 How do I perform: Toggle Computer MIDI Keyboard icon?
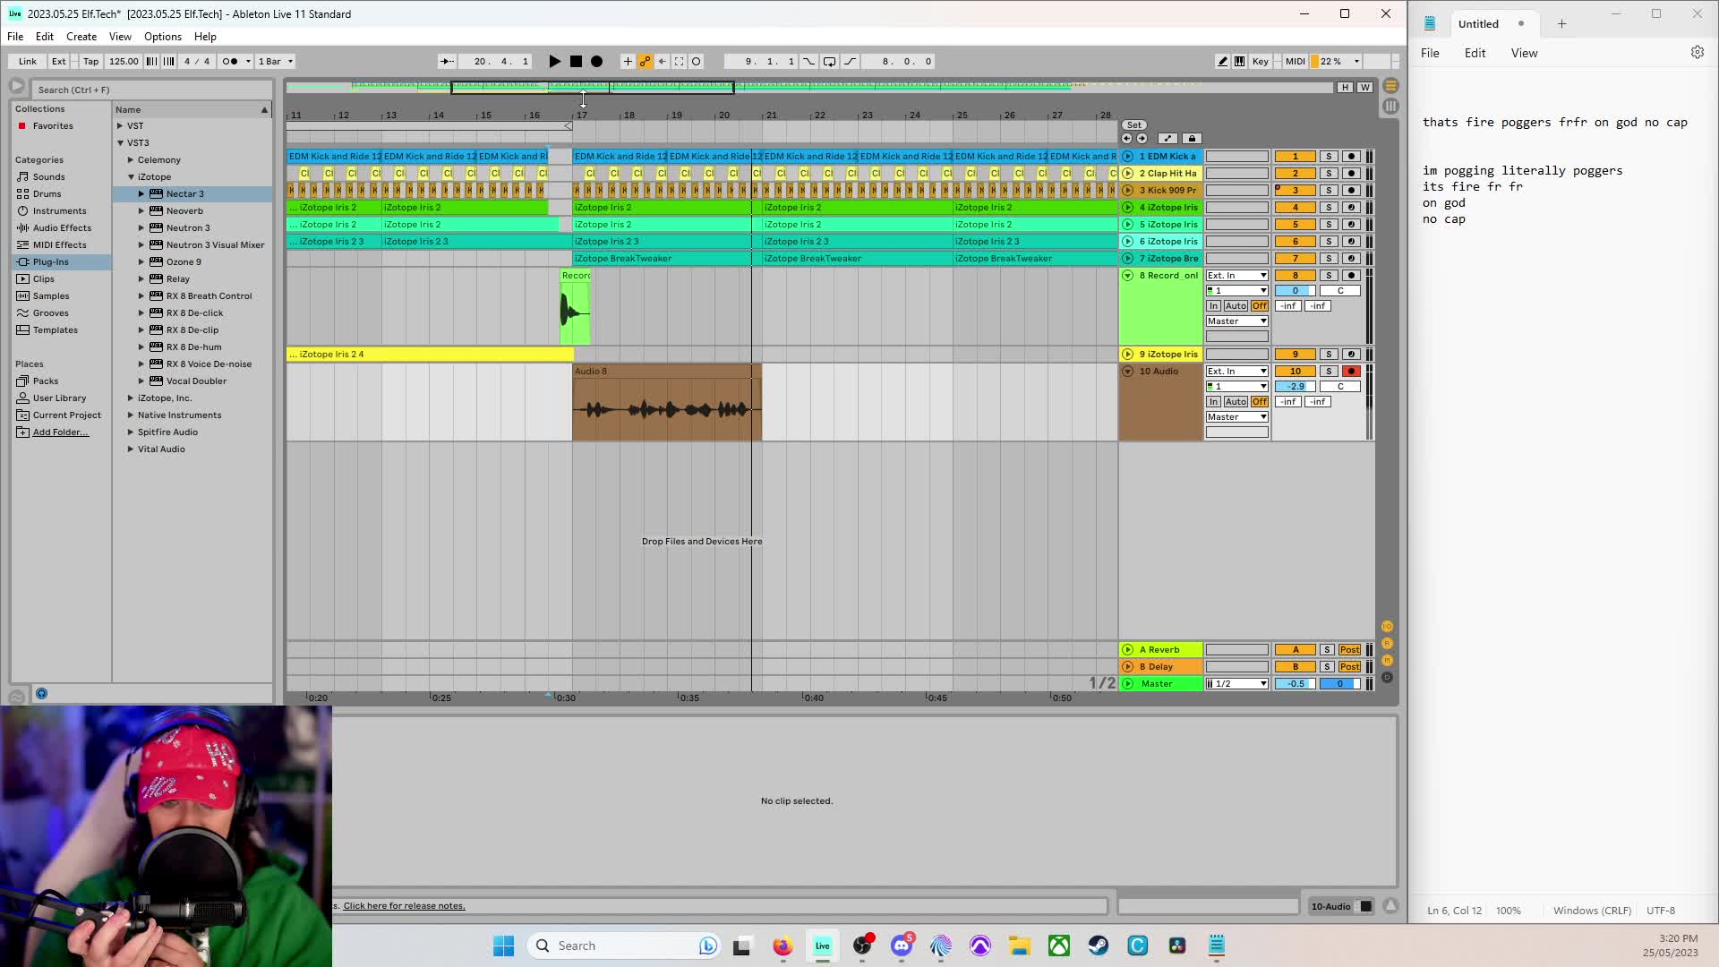pyautogui.click(x=1239, y=62)
